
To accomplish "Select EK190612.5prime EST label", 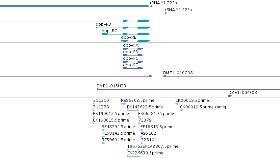I will [x=111, y=114].
